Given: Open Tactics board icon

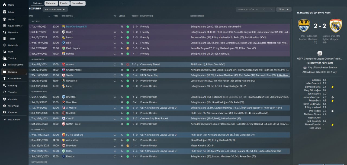Looking at the screenshot, I should [4, 39].
